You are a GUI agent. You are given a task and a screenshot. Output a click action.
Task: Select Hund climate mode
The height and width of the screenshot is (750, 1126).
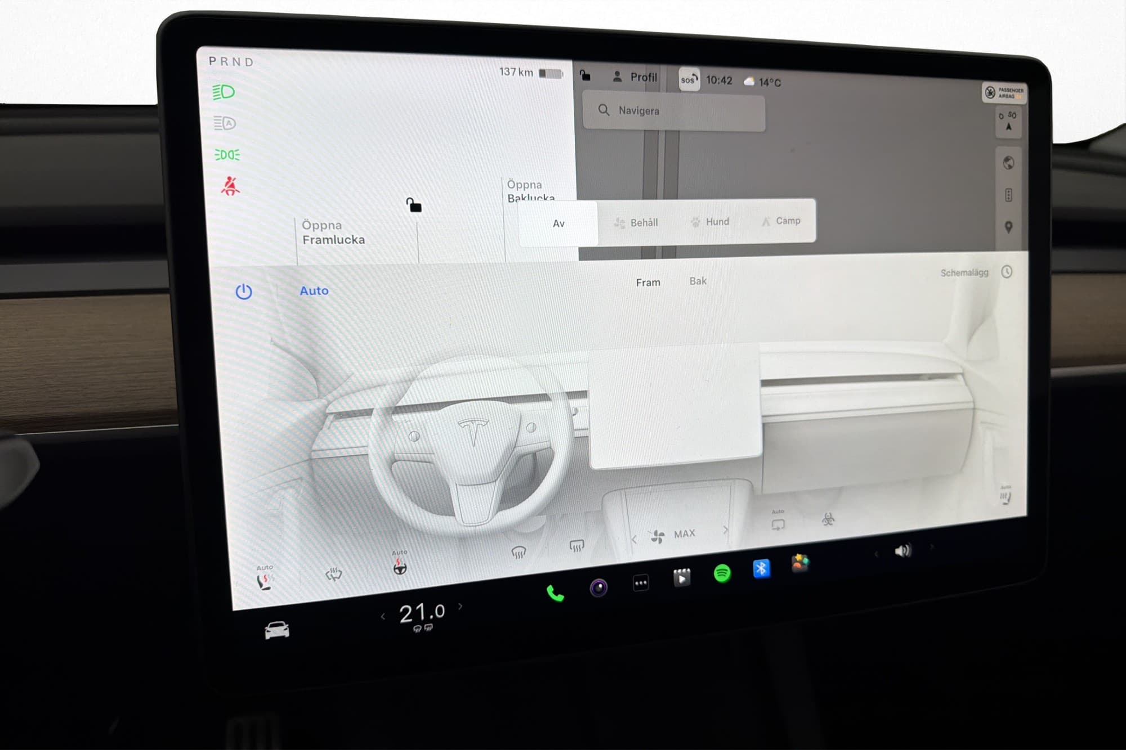711,222
